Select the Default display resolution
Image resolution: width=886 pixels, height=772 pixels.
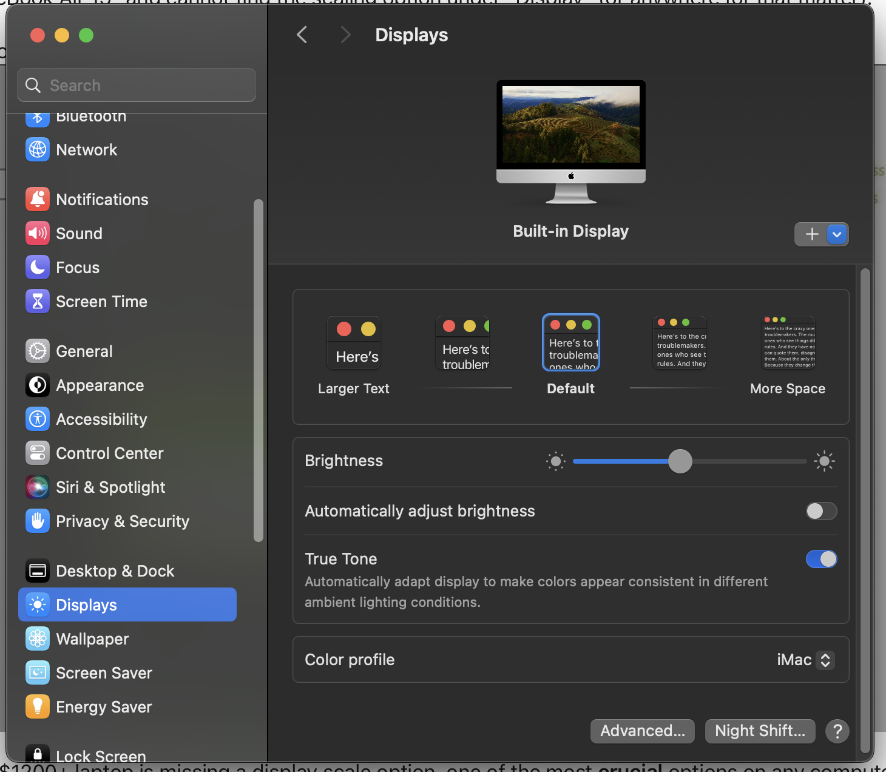(x=570, y=342)
